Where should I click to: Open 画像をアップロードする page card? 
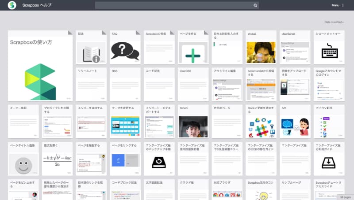(x=295, y=84)
